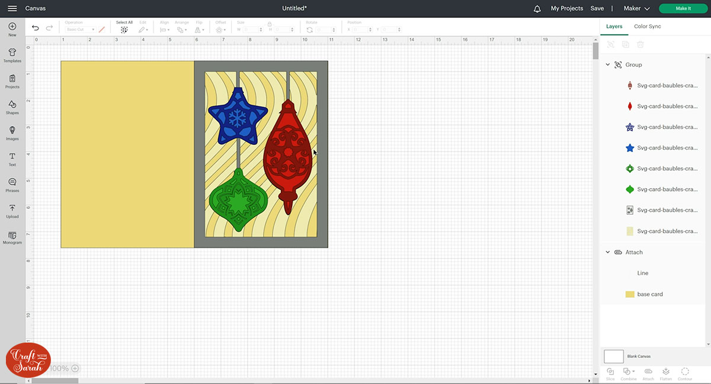Open the Images library
Screen dimensions: 711x384
pos(12,133)
